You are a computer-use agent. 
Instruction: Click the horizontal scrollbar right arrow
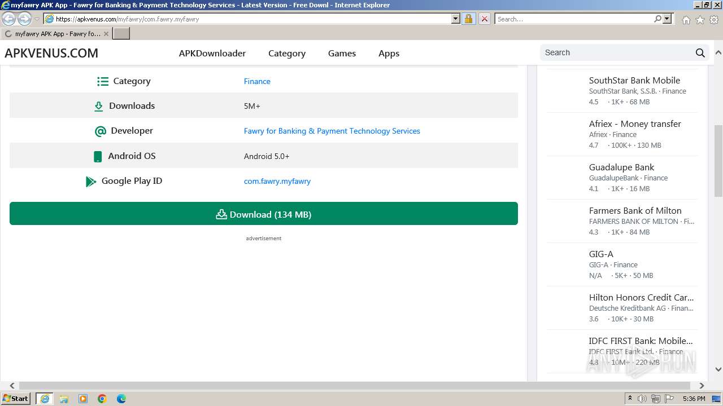click(x=702, y=386)
